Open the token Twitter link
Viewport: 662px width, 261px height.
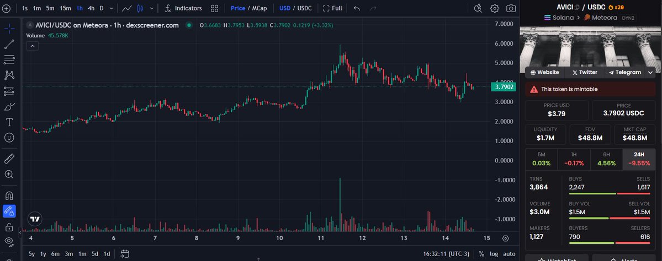coord(585,72)
